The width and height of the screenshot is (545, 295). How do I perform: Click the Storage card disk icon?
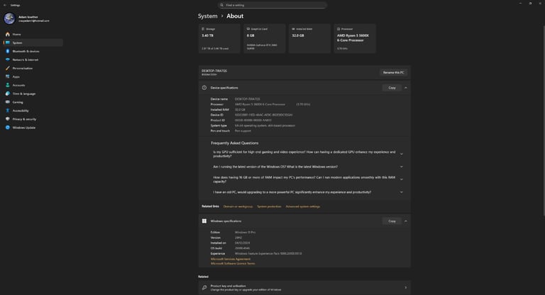[203, 29]
